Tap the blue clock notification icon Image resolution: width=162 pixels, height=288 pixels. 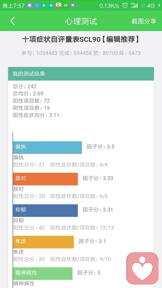37,5
